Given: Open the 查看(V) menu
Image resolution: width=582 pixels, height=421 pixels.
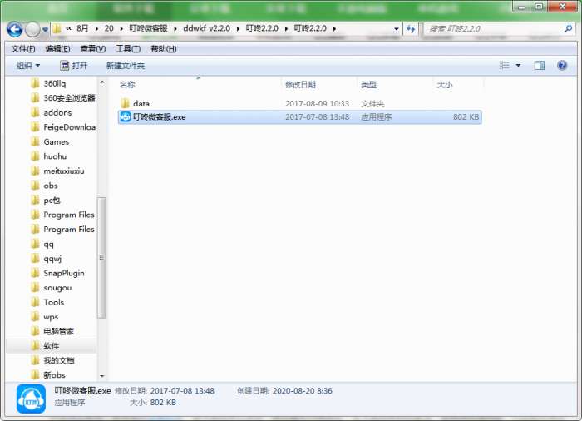Looking at the screenshot, I should [x=93, y=49].
